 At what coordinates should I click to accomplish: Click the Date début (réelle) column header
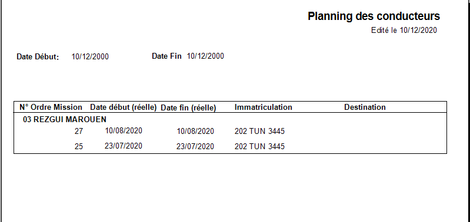coord(124,107)
